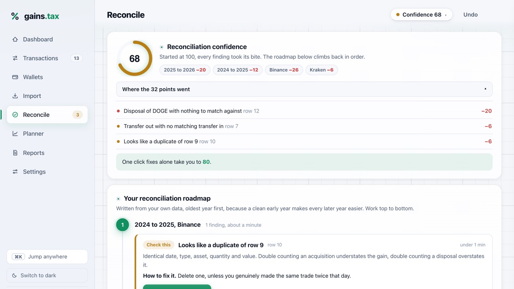Click the duplicate of row 9 finding, −6
The image size is (514, 289).
click(304, 141)
